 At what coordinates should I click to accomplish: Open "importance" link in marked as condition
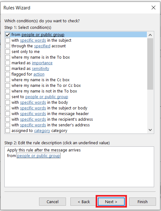(42, 63)
